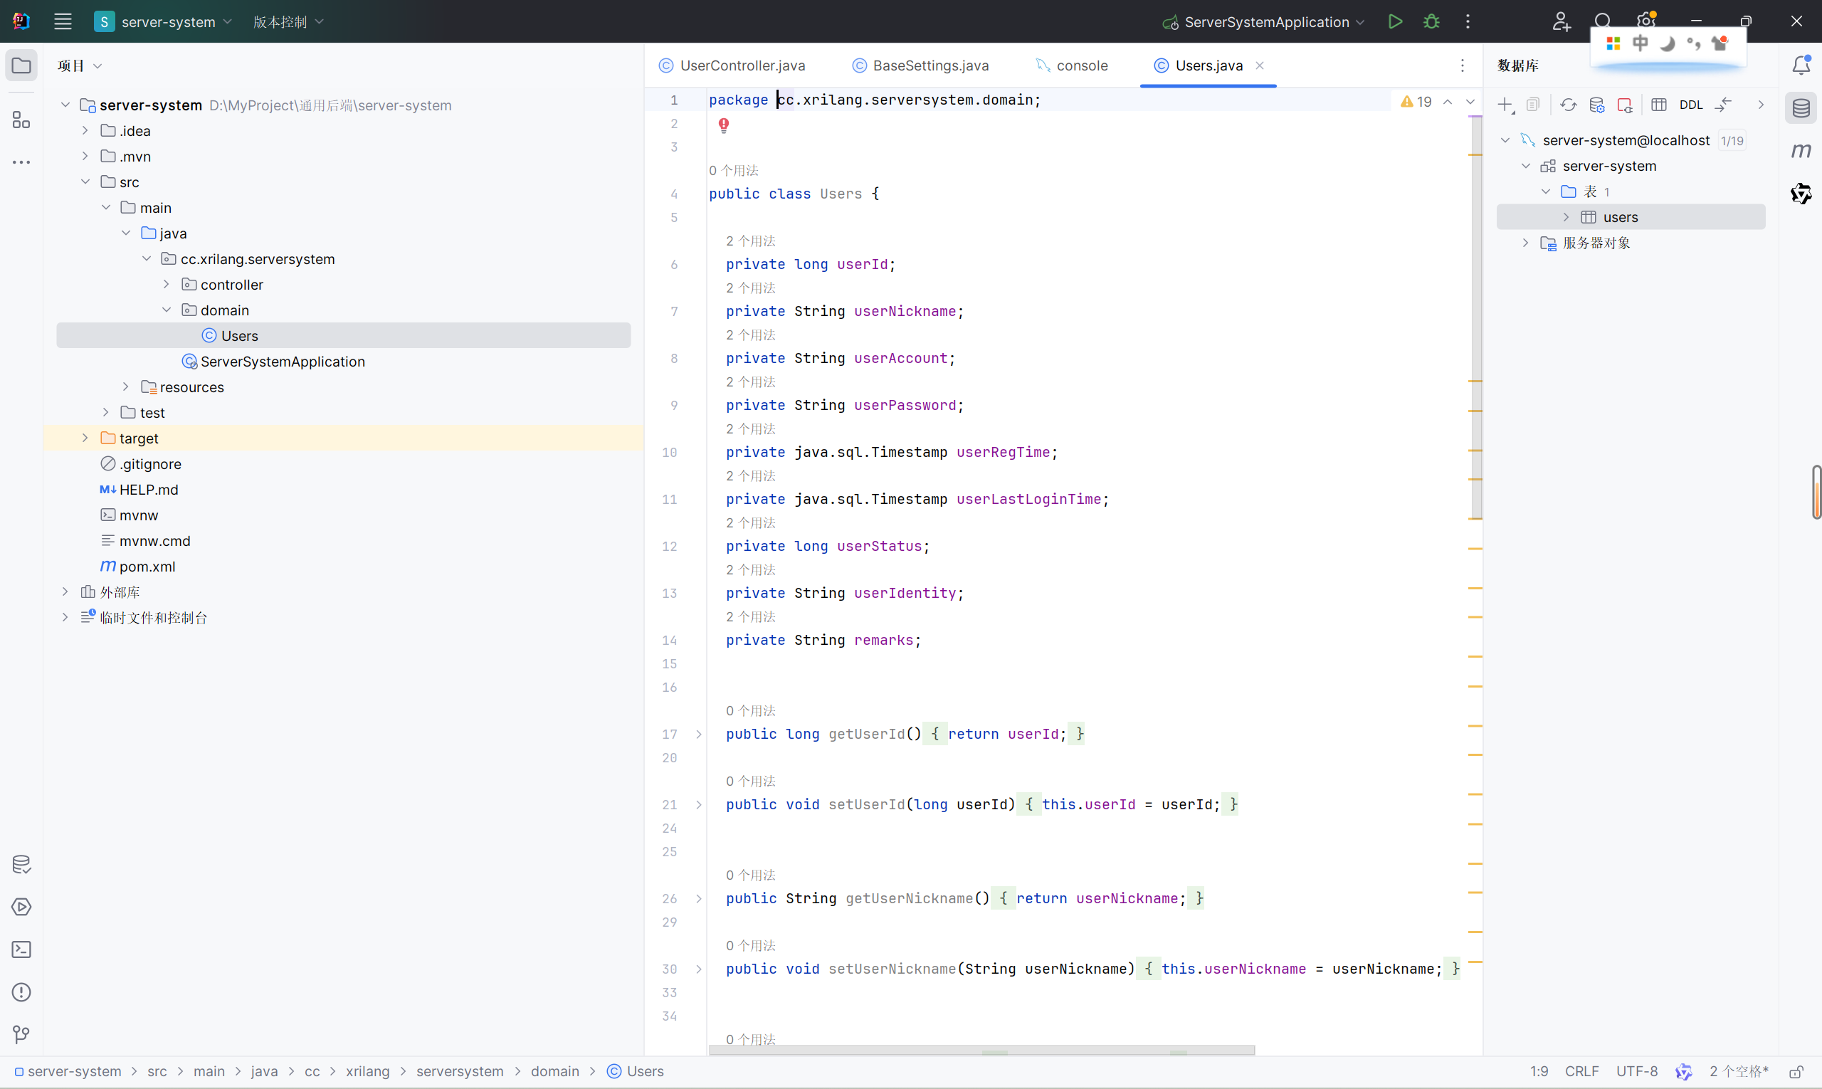Open data source properties icon

click(x=1596, y=105)
